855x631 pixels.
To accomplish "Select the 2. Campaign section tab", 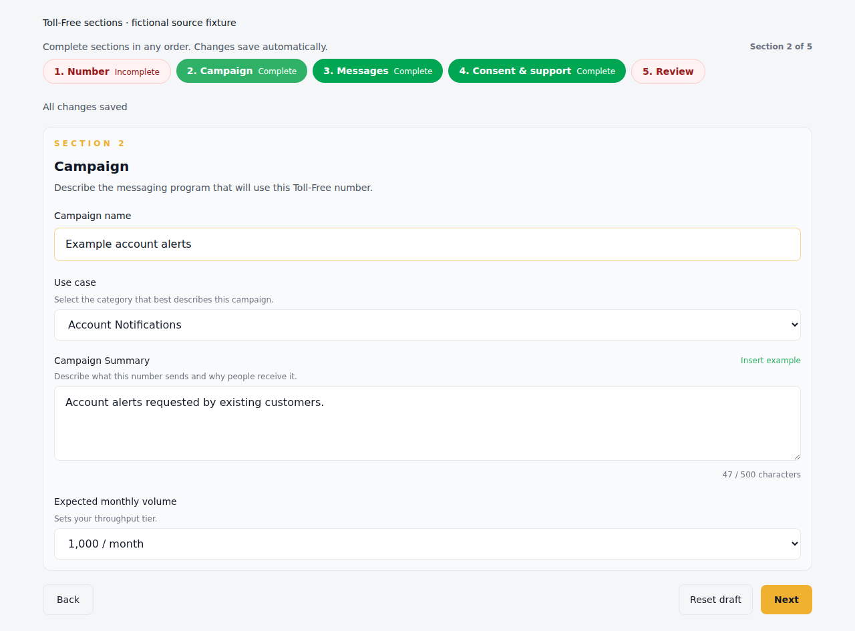I will 242,71.
